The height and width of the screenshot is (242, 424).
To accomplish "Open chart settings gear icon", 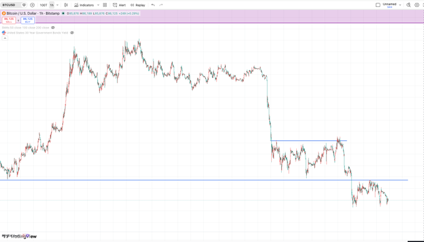I will pyautogui.click(x=417, y=5).
